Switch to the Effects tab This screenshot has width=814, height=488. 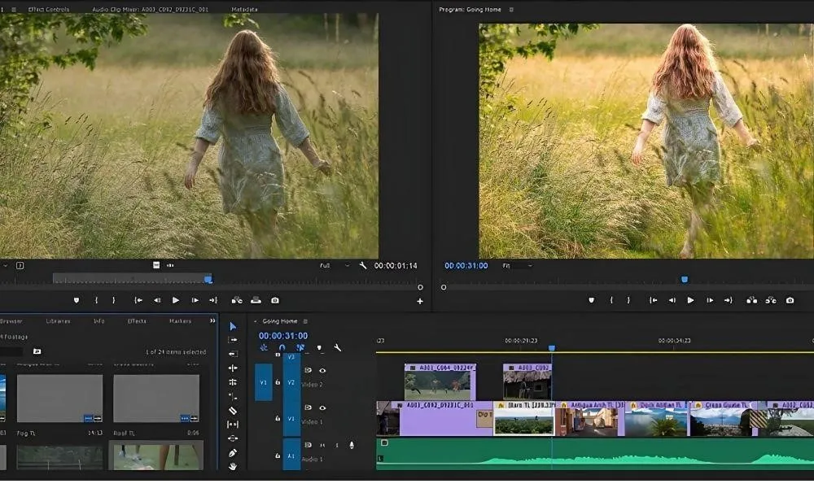(137, 321)
